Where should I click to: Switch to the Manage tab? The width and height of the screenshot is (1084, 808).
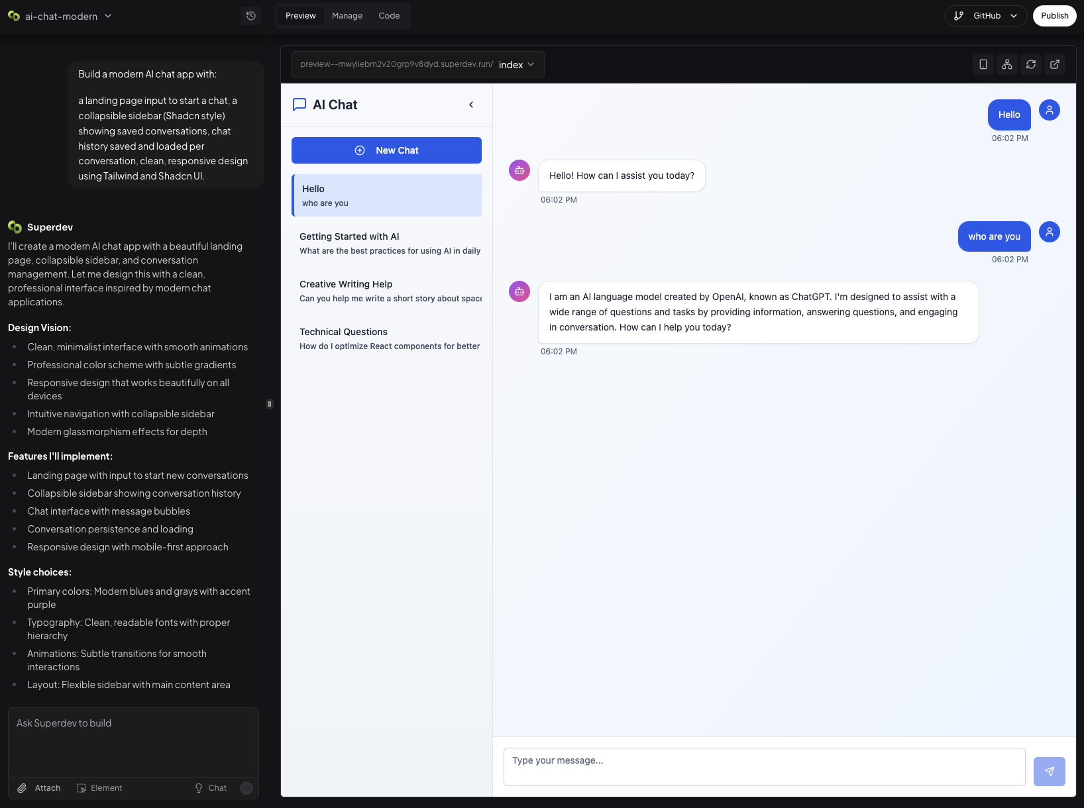tap(347, 15)
